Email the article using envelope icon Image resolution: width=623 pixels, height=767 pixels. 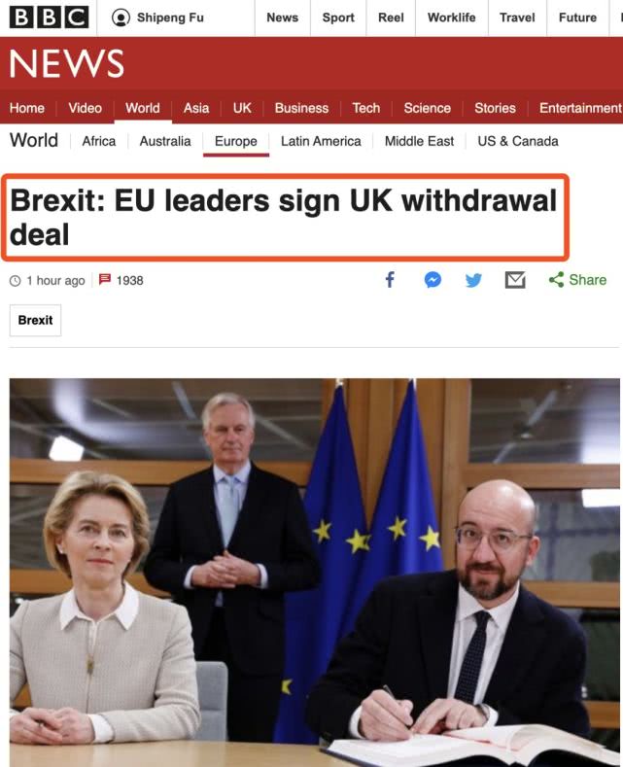pyautogui.click(x=515, y=280)
